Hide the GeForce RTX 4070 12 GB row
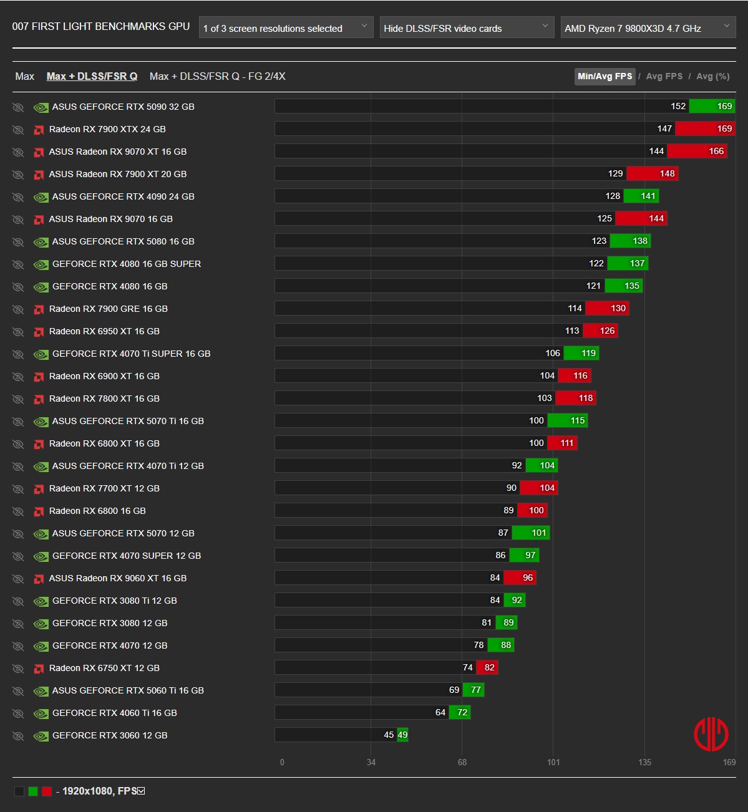748x812 pixels. click(x=18, y=646)
